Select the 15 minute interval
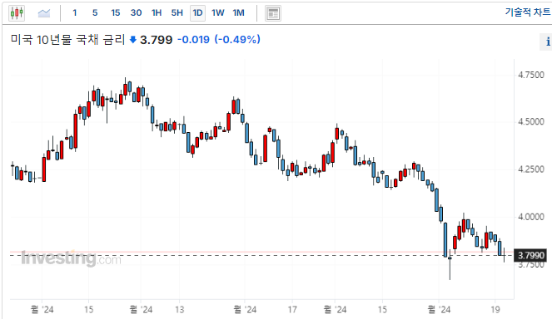The height and width of the screenshot is (319, 552). pos(116,13)
